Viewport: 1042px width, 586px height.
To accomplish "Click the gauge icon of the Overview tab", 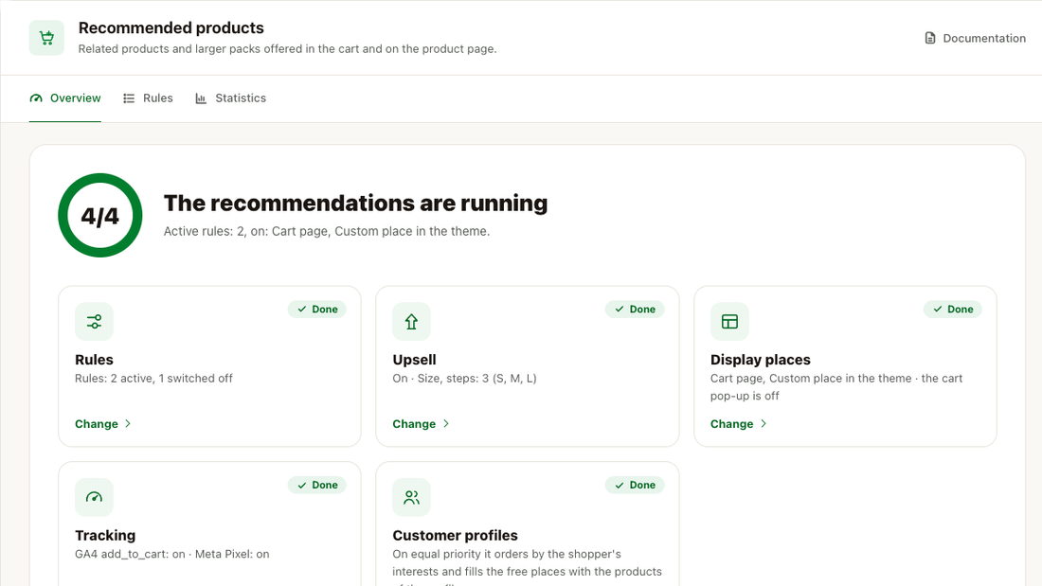I will 36,98.
